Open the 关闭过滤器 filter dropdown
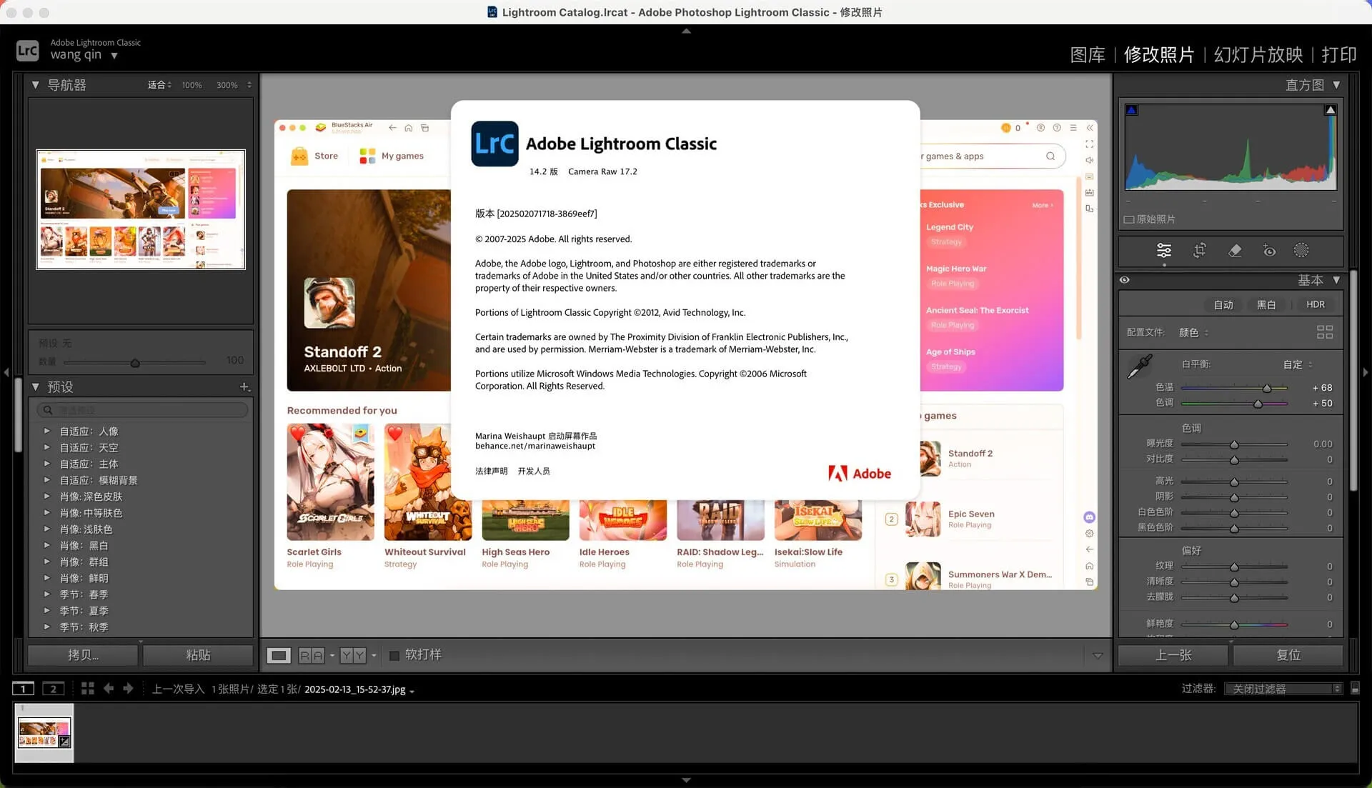This screenshot has width=1372, height=788. [1284, 689]
